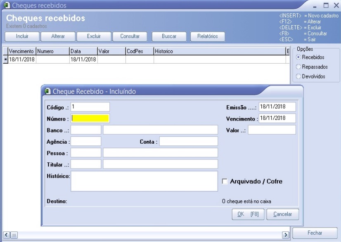The width and height of the screenshot is (341, 242).
Task: Click the Buscar button
Action: click(169, 36)
